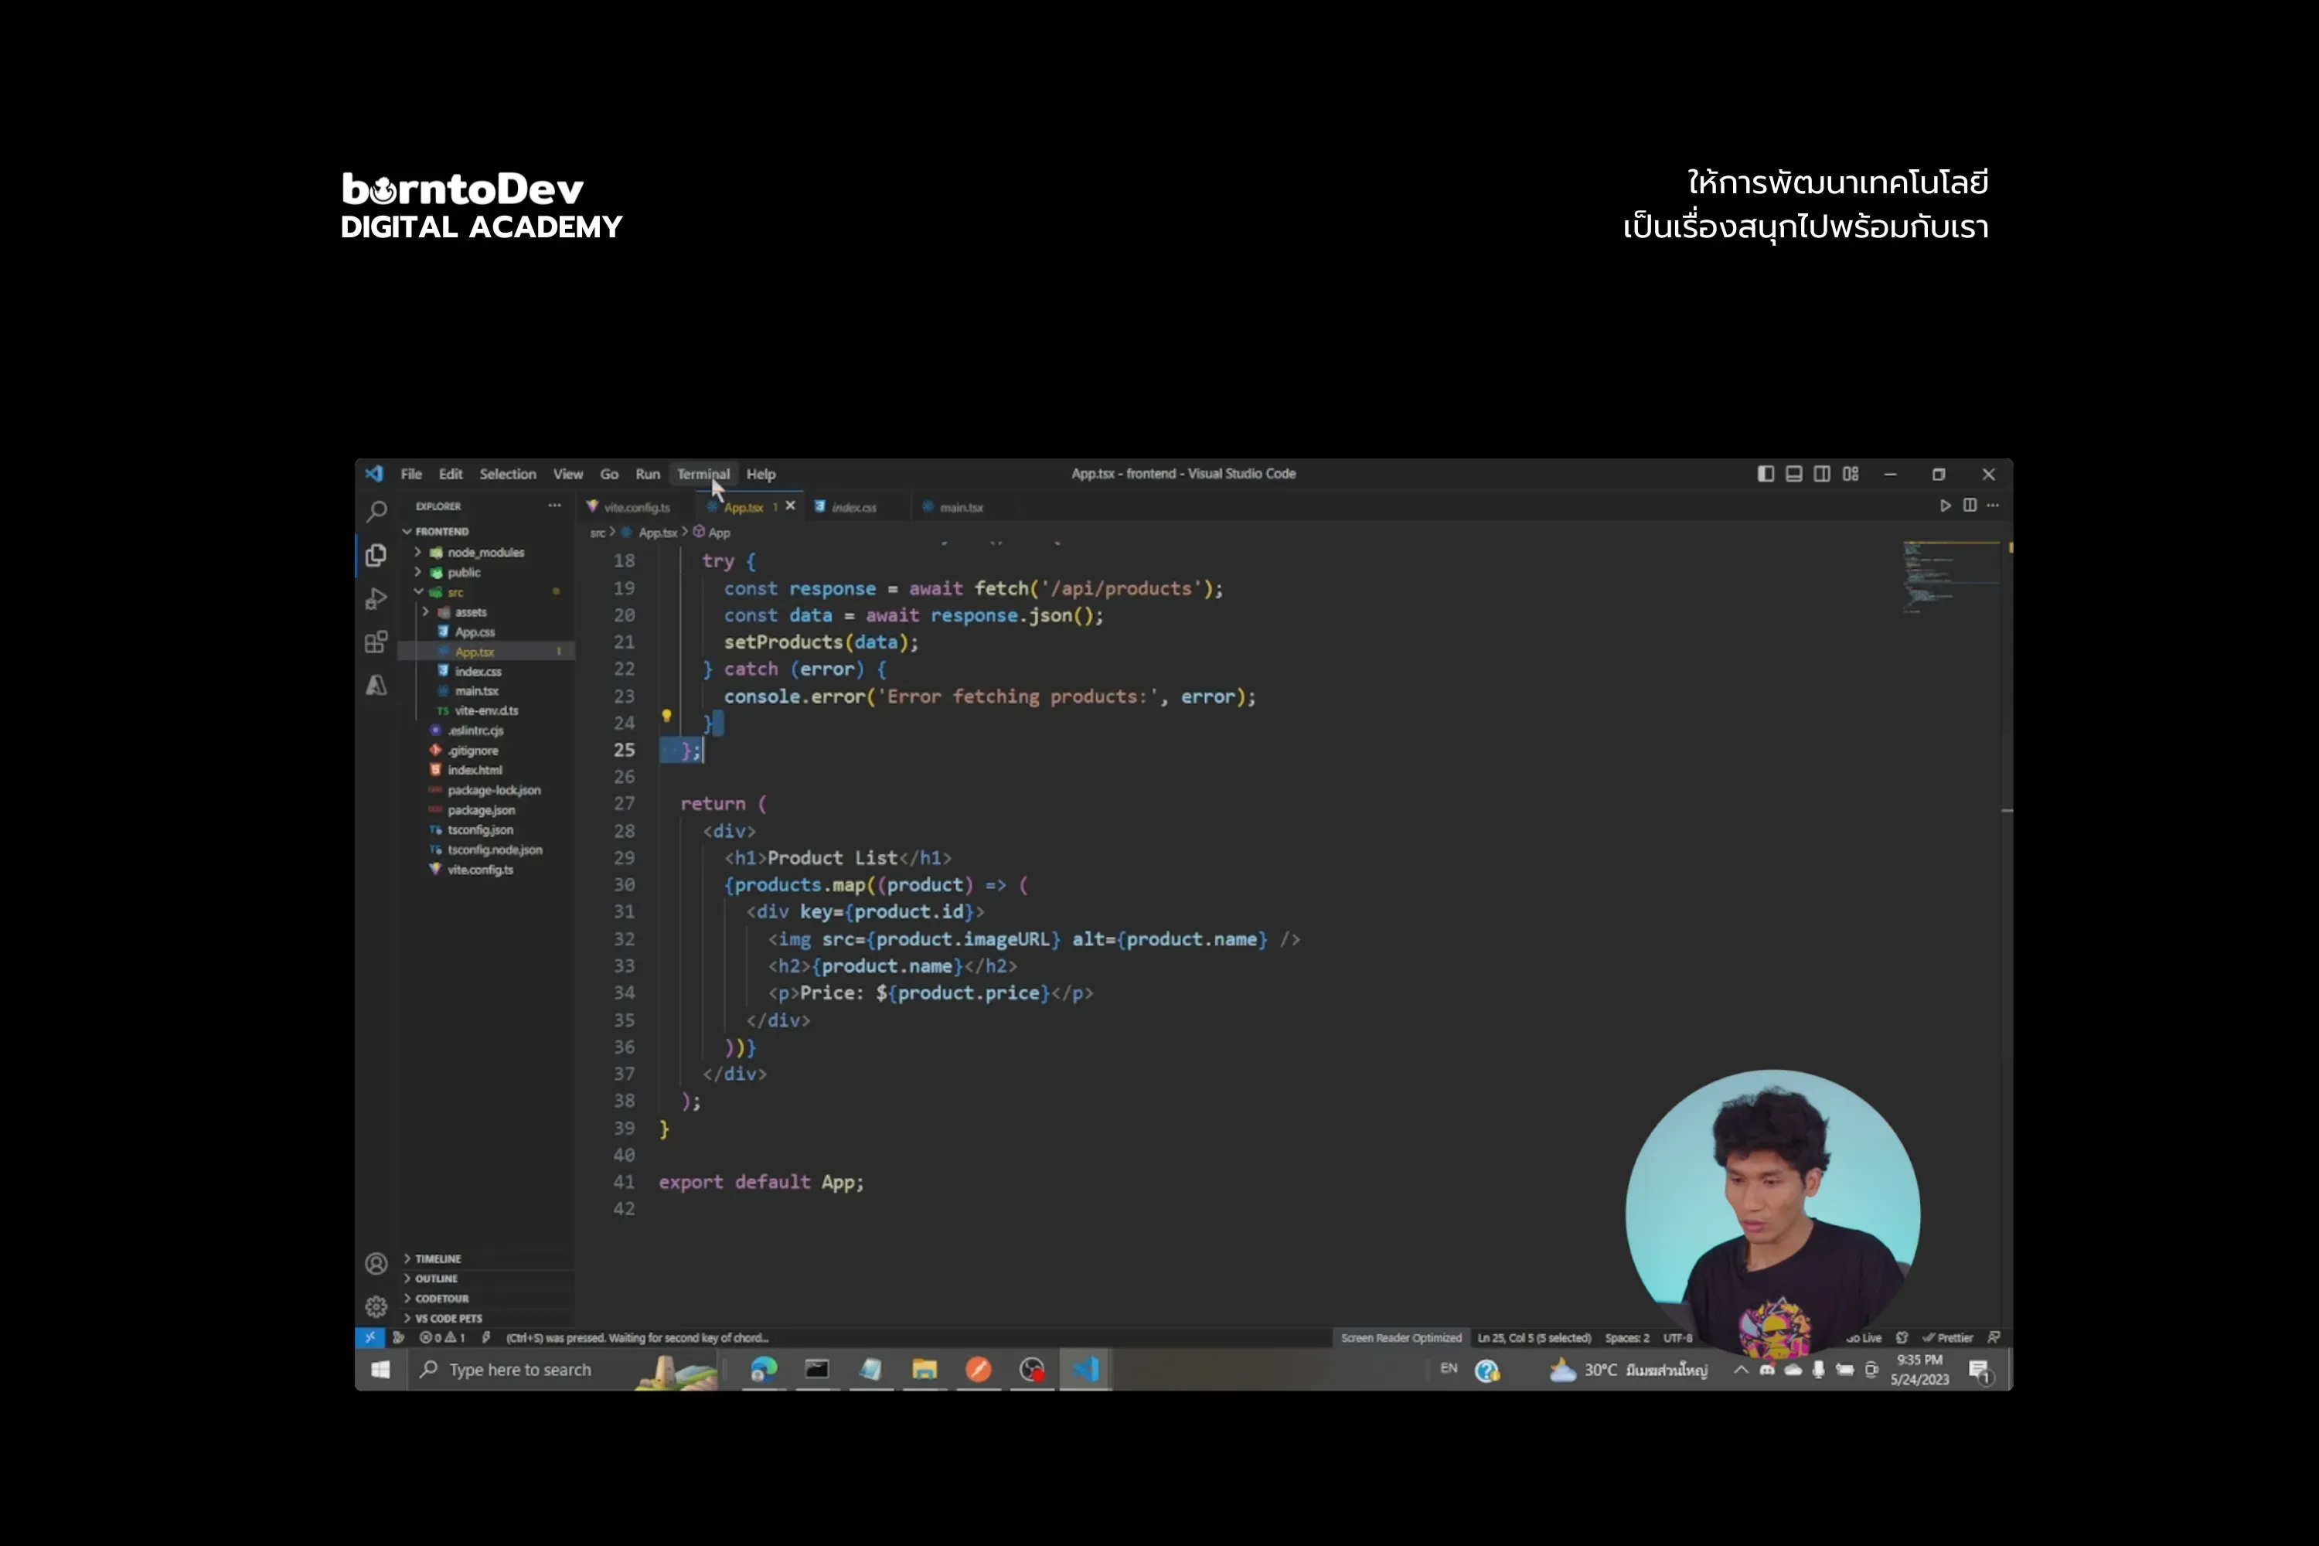
Task: Click the Ln 25, Col 5 indicator
Action: [1536, 1338]
